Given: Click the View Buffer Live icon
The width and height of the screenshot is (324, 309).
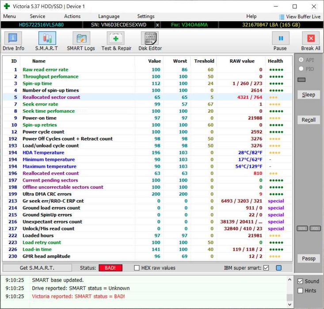Looking at the screenshot, I should (282, 17).
